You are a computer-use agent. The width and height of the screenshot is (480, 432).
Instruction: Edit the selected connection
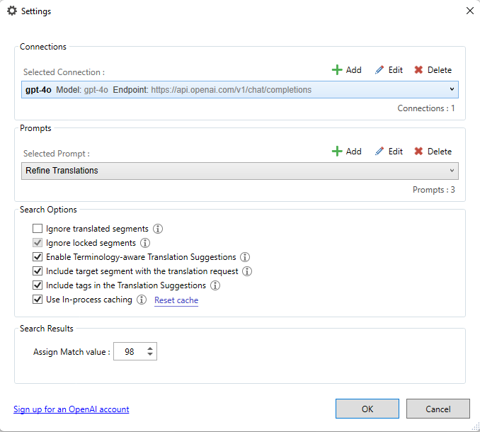tap(389, 70)
